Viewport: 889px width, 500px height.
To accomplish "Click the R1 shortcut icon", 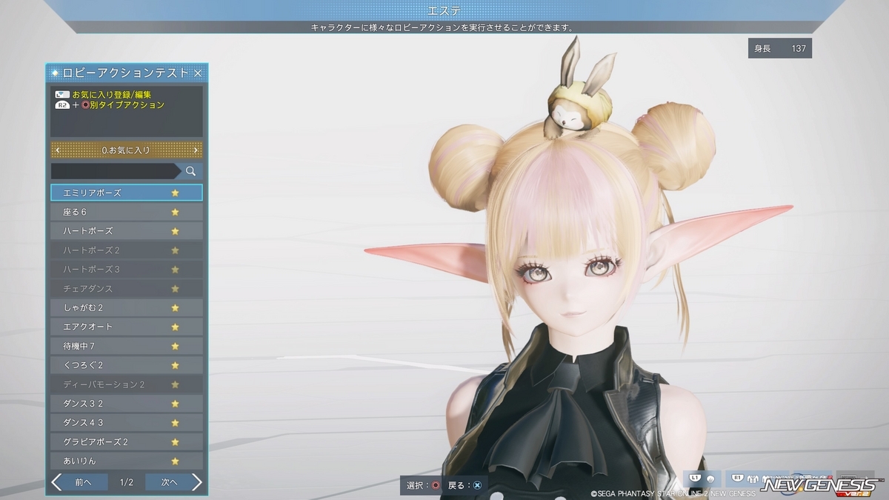I will coord(739,478).
